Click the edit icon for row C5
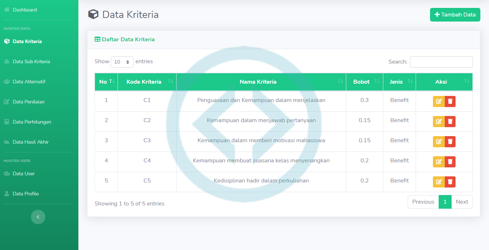489x250 pixels. click(439, 182)
